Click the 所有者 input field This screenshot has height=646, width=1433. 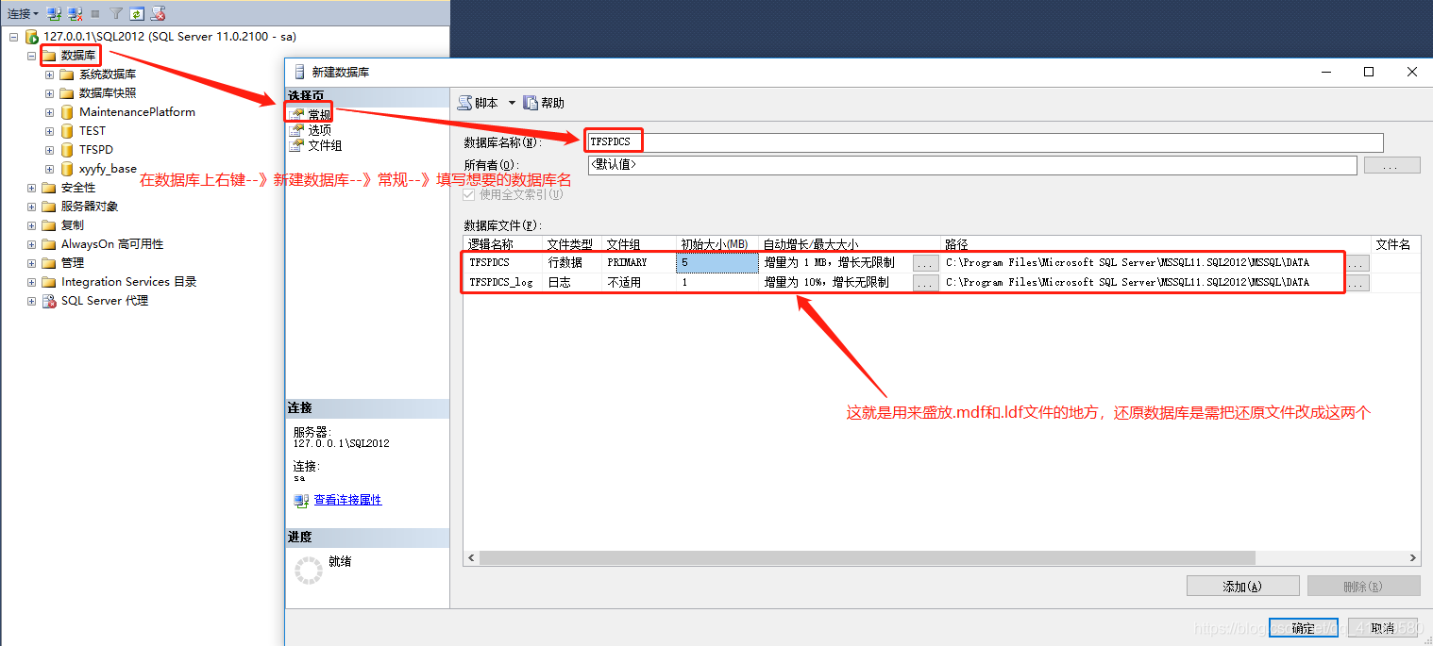[x=972, y=165]
